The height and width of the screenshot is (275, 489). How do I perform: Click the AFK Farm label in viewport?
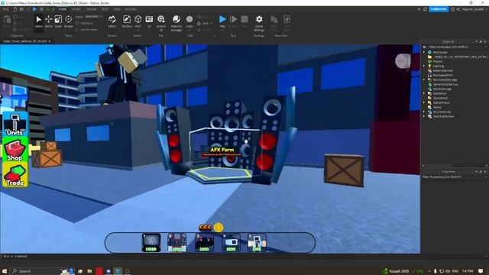(222, 150)
